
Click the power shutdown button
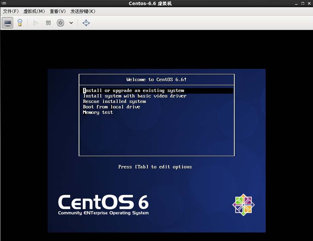(x=60, y=23)
